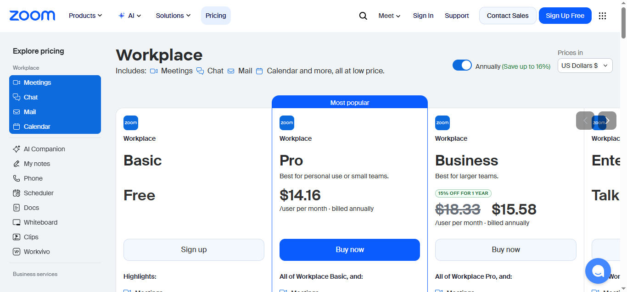Click the Business services sidebar heading
The image size is (627, 292).
tap(35, 274)
